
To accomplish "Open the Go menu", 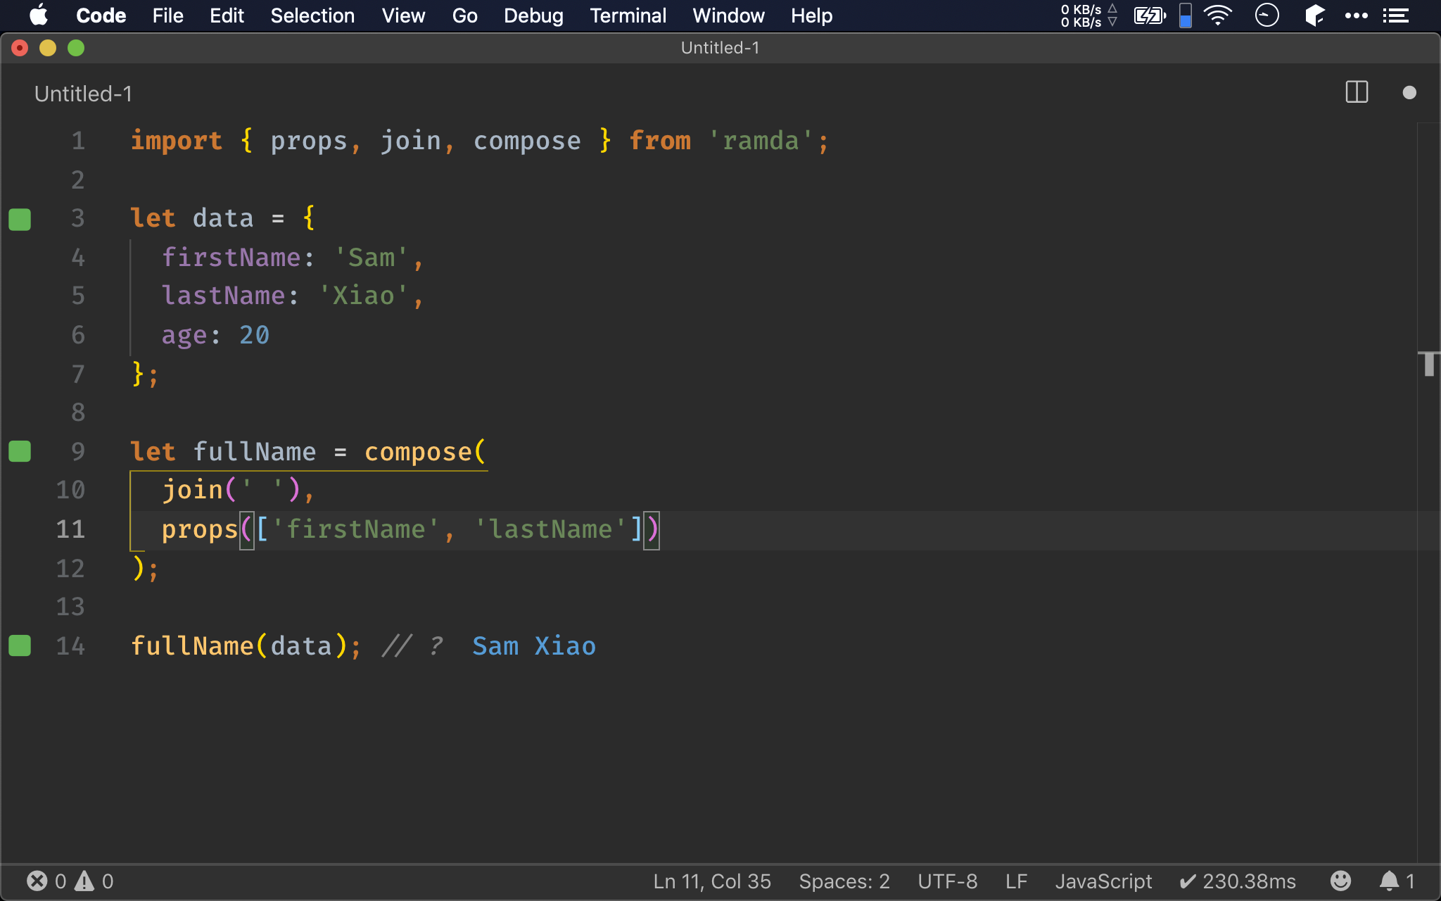I will coord(464,15).
